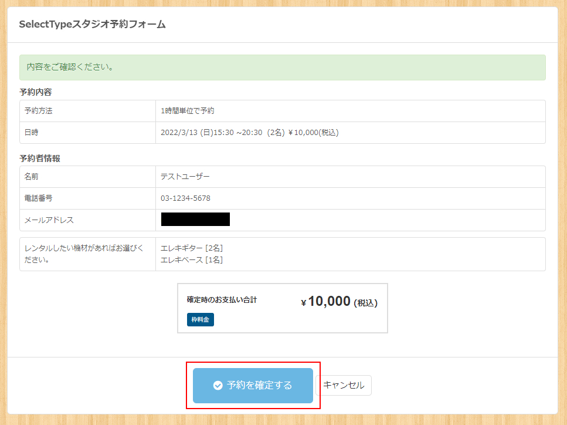Click the 予約者情報 section heading
Screen dimensions: 567x425
[40, 158]
